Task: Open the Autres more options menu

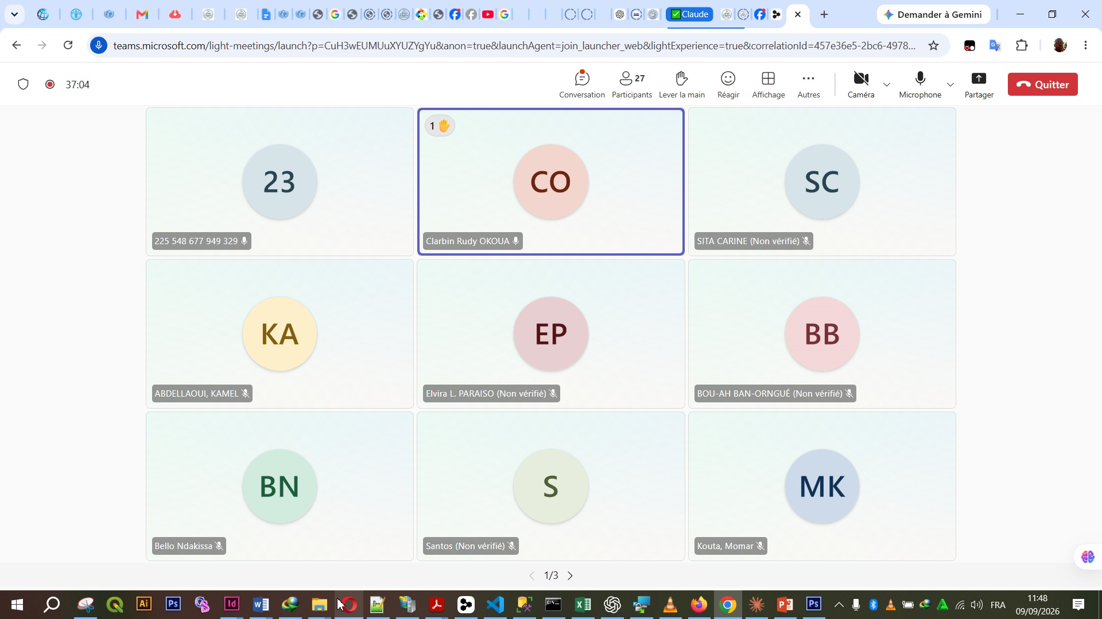Action: point(808,84)
